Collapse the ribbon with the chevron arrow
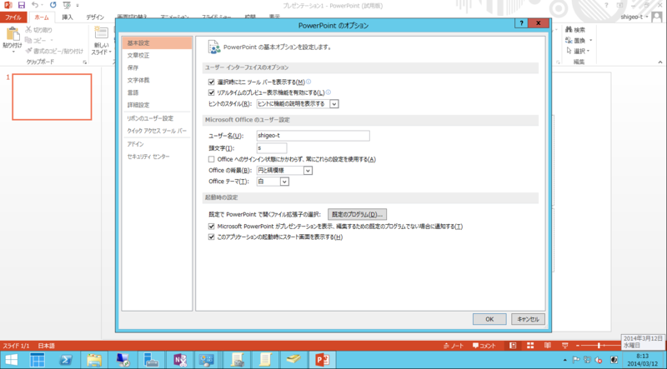 660,62
